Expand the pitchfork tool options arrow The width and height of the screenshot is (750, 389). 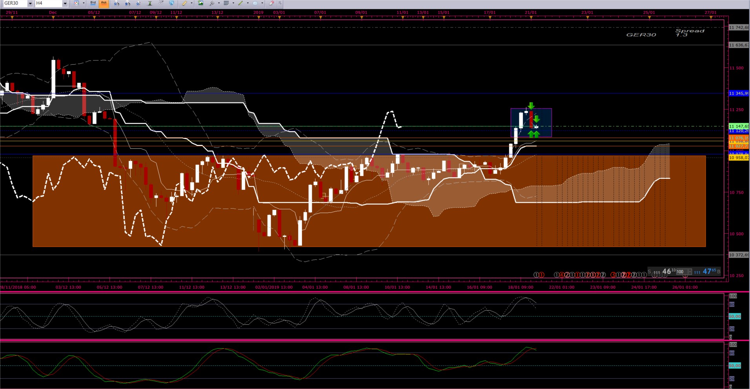point(218,3)
